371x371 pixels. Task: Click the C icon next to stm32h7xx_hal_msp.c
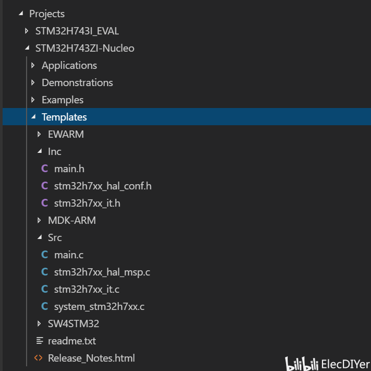[x=44, y=272]
